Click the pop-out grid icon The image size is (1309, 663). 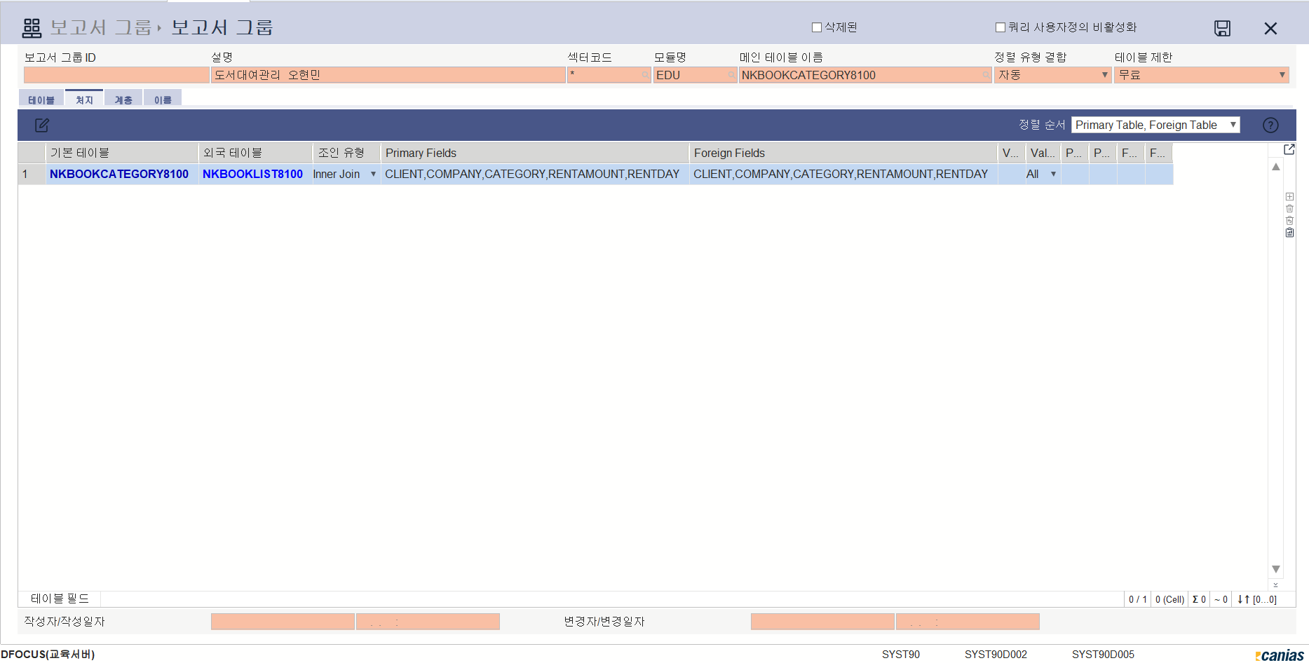tap(1289, 149)
